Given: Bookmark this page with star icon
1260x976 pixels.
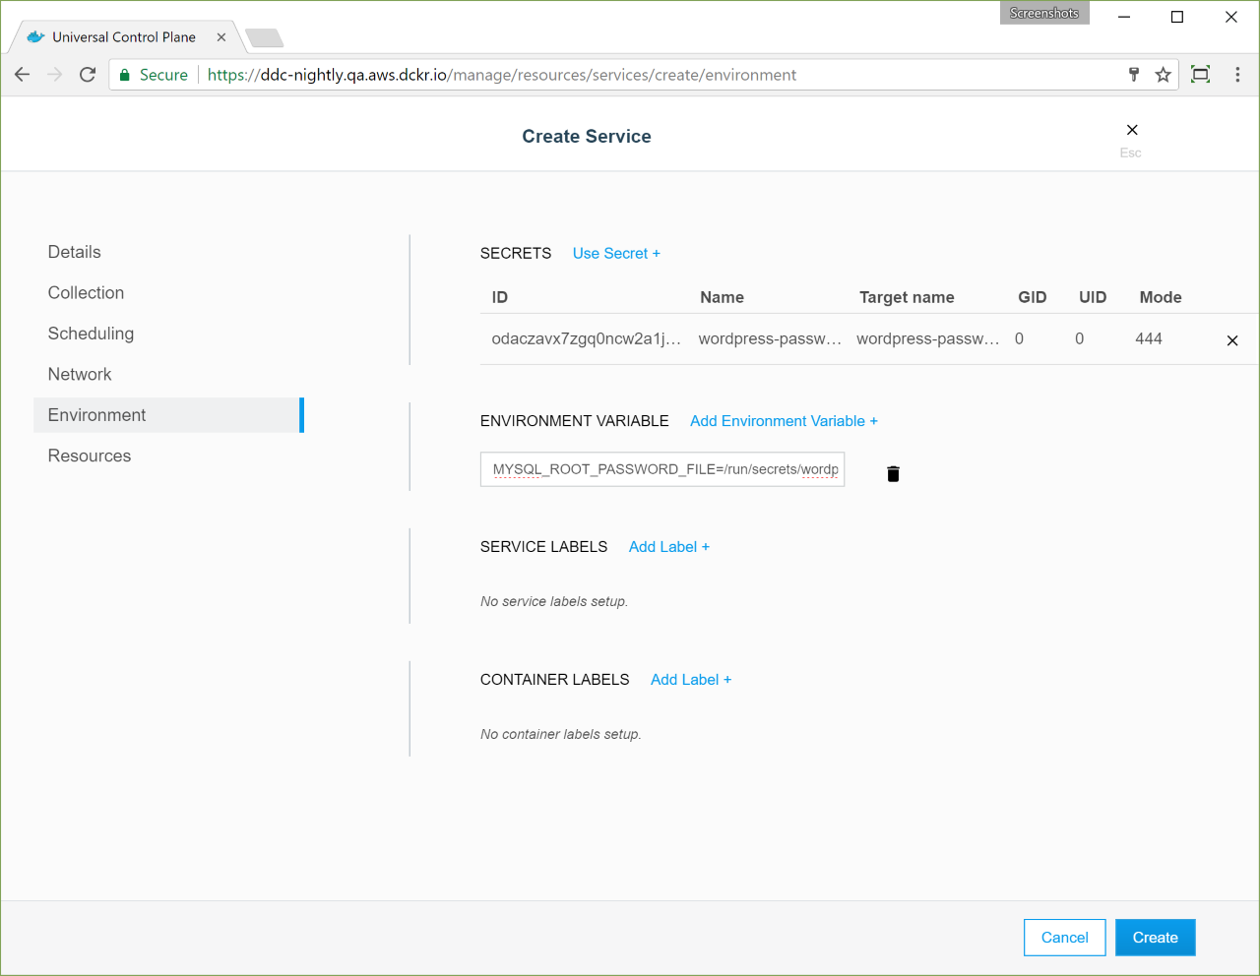Looking at the screenshot, I should point(1163,75).
